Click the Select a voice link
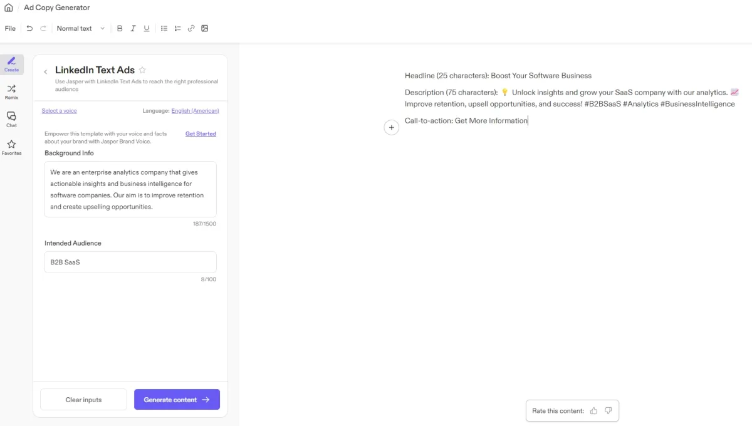Screen dimensions: 752x426 click(60, 111)
